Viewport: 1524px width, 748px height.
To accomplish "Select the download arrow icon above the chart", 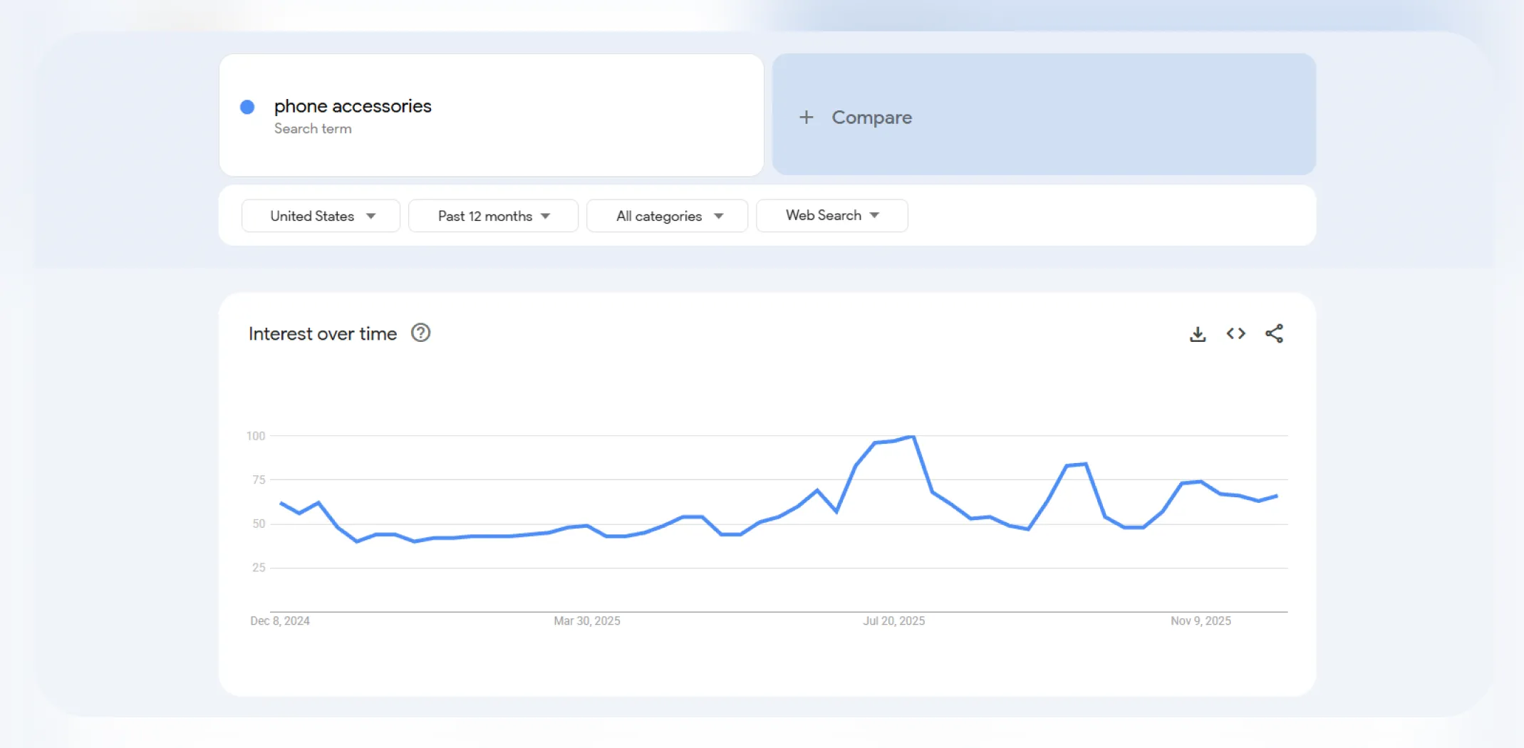I will pyautogui.click(x=1198, y=333).
